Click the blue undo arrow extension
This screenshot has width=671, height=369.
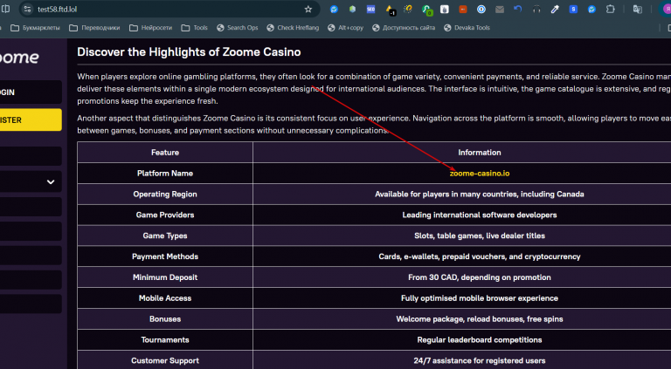(518, 9)
